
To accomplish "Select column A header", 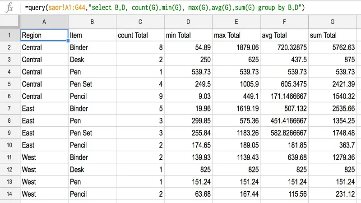I will coord(44,22).
